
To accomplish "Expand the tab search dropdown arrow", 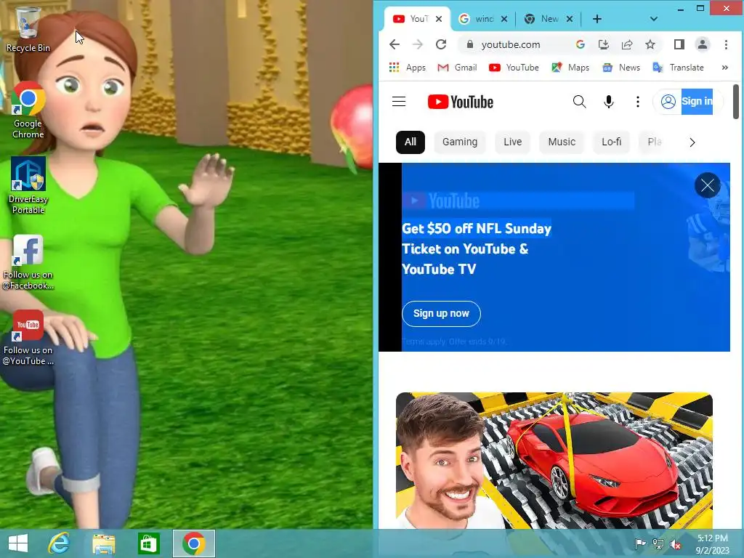I will click(654, 19).
